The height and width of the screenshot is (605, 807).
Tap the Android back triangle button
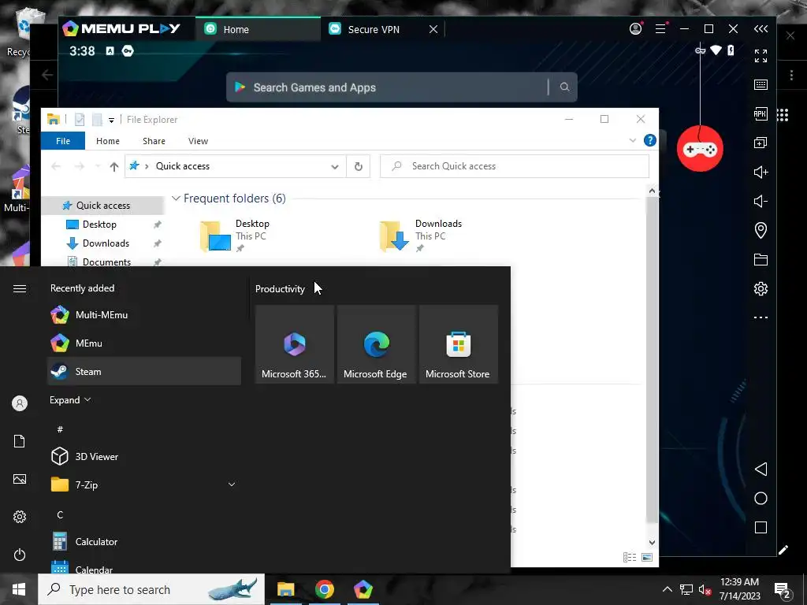761,470
